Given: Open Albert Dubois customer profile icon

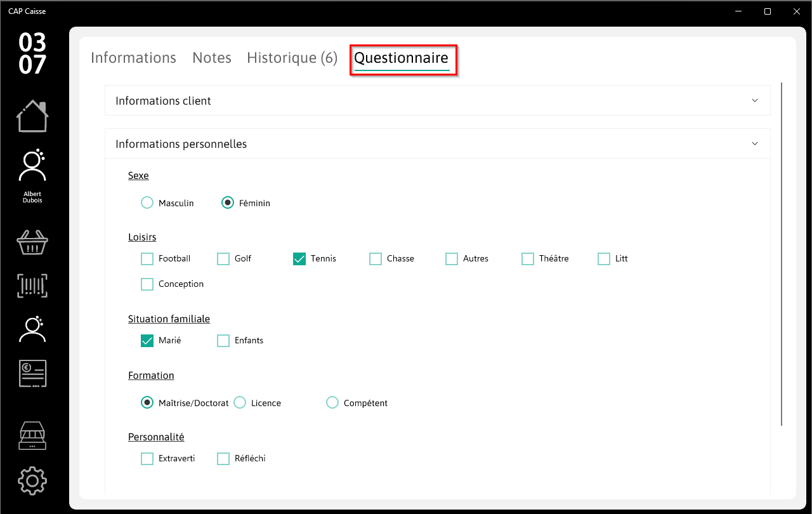Looking at the screenshot, I should click(x=32, y=165).
